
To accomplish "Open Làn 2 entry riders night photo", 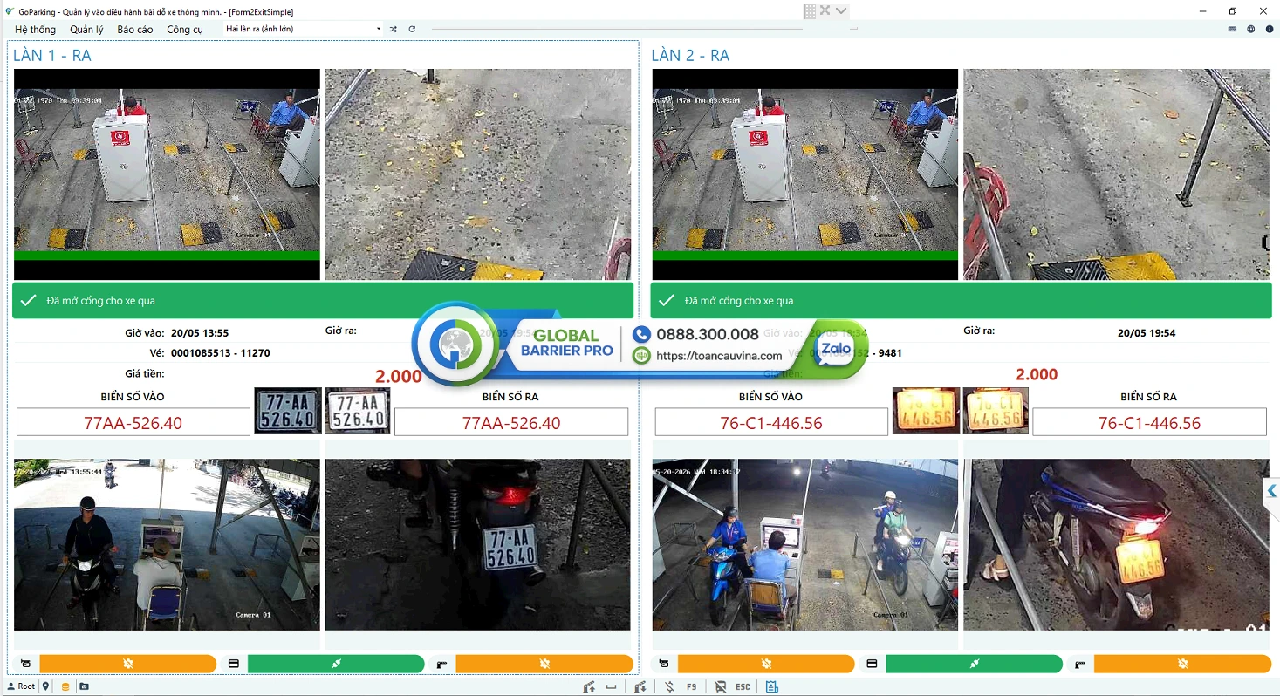I will [804, 544].
